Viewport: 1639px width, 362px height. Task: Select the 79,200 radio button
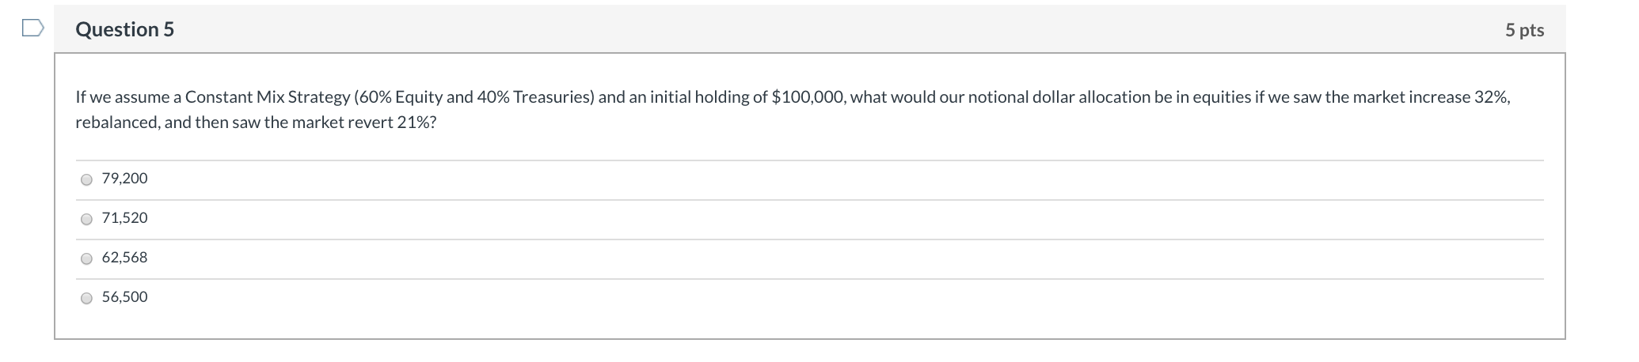86,179
